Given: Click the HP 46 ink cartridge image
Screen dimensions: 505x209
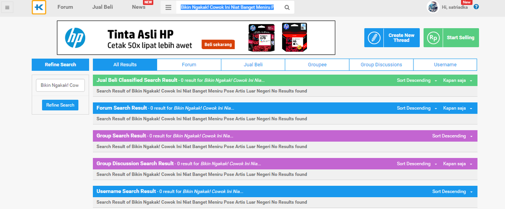Looking at the screenshot, I should coord(294,37).
